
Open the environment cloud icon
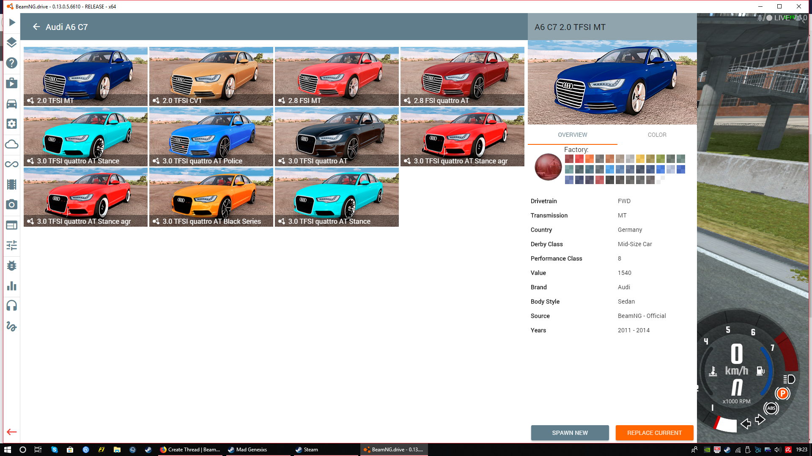click(x=12, y=144)
